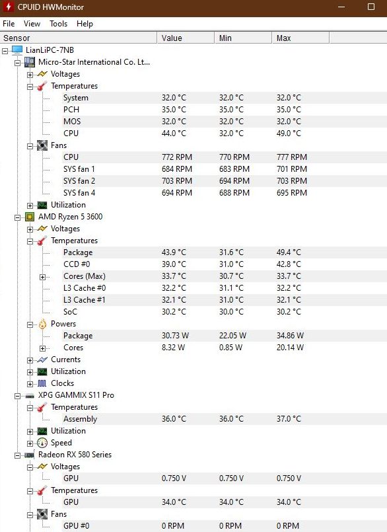Click the Currents wave icon
This screenshot has height=532, width=387.
point(42,360)
